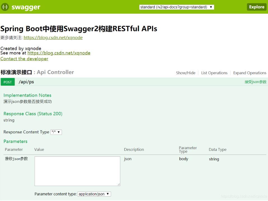Click the textarea resize handle corner
This screenshot has width=268, height=201.
point(119,185)
